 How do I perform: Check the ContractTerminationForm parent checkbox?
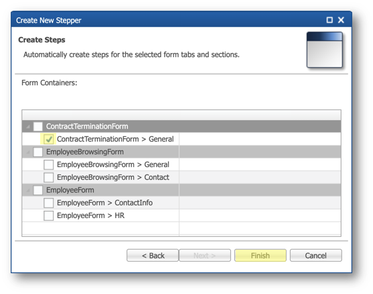click(38, 126)
